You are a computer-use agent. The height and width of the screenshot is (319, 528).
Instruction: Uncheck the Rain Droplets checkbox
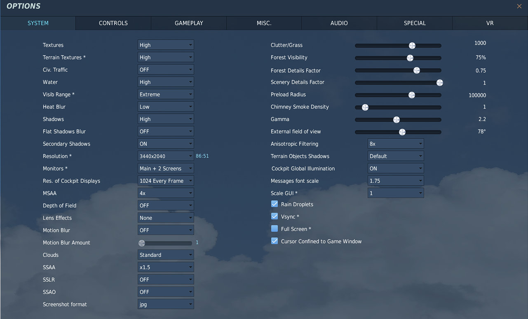(x=275, y=204)
